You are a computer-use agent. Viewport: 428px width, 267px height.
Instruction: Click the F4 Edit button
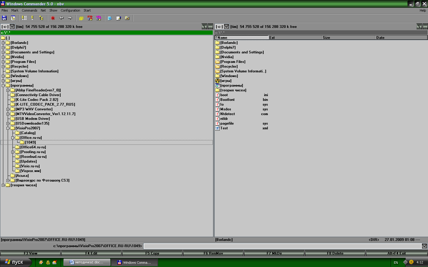(91, 253)
